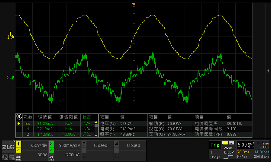Open T-Time 0.00s delay setting
The image size is (271, 162).
point(263,145)
